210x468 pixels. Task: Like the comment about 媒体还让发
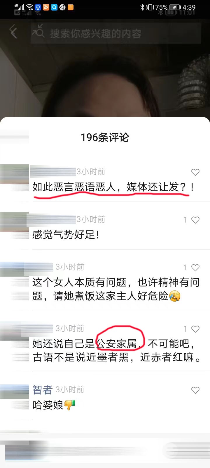click(x=195, y=172)
